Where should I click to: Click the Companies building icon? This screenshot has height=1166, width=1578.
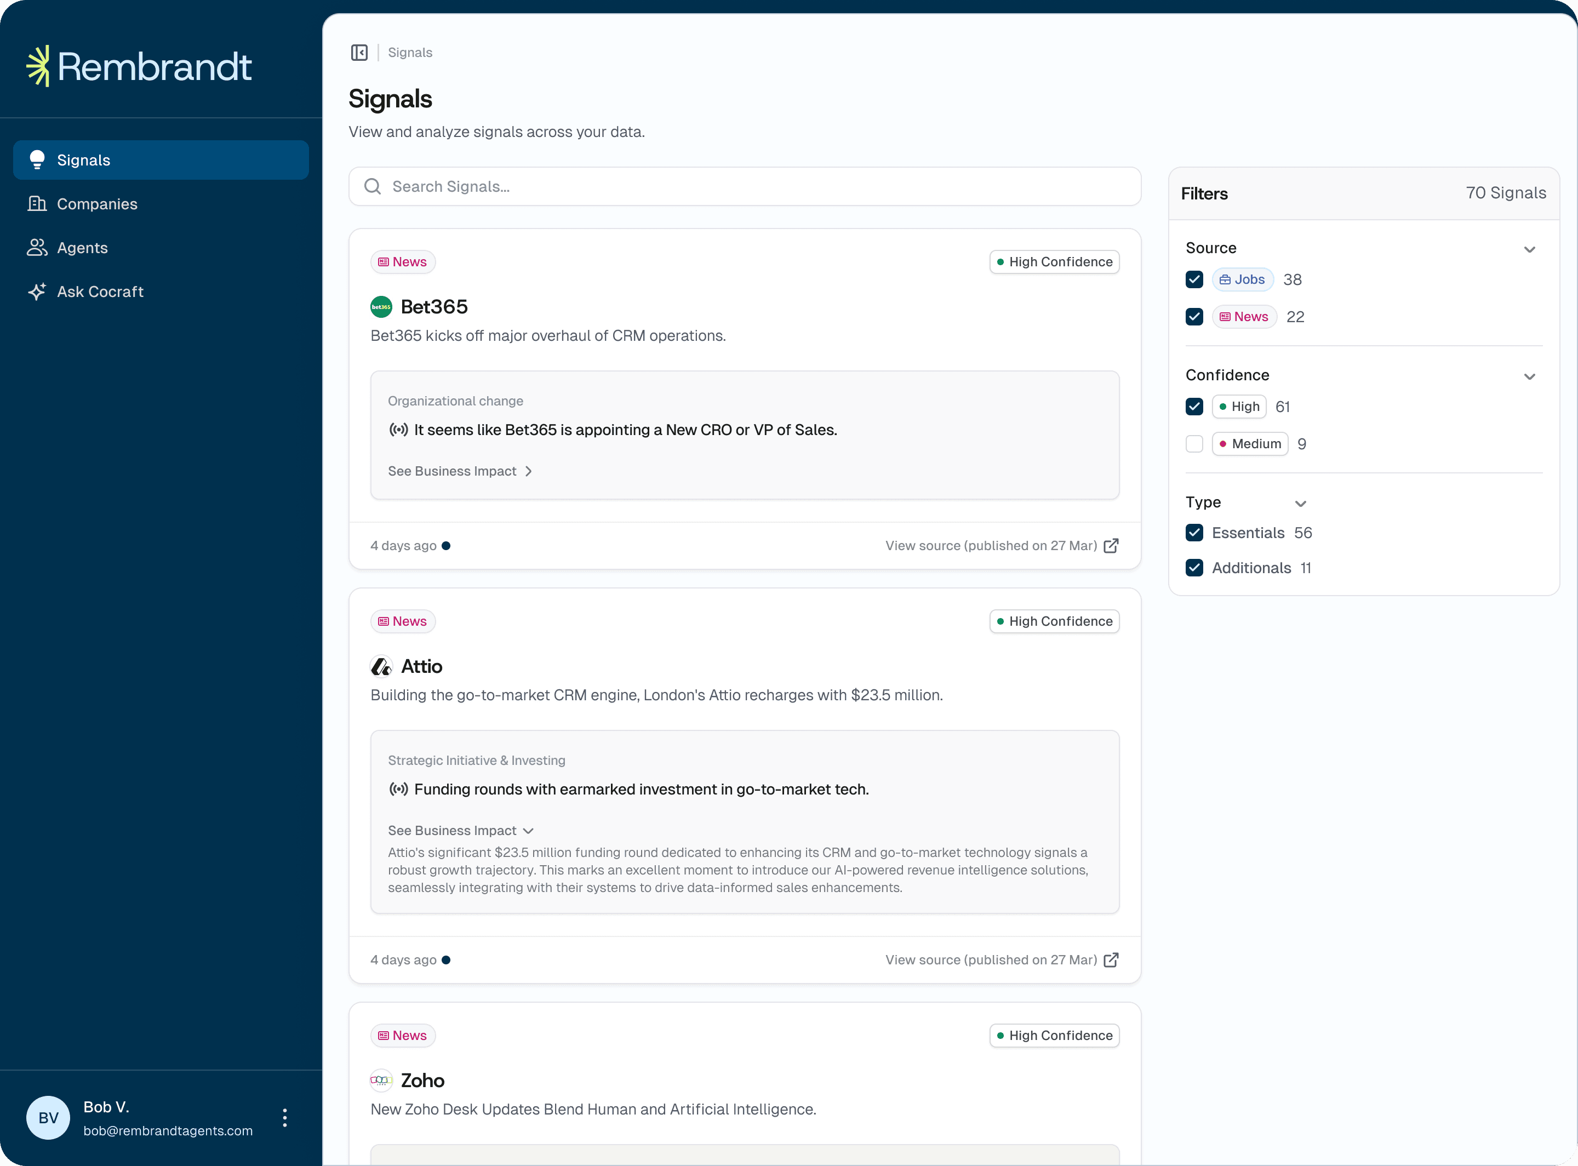pos(37,204)
